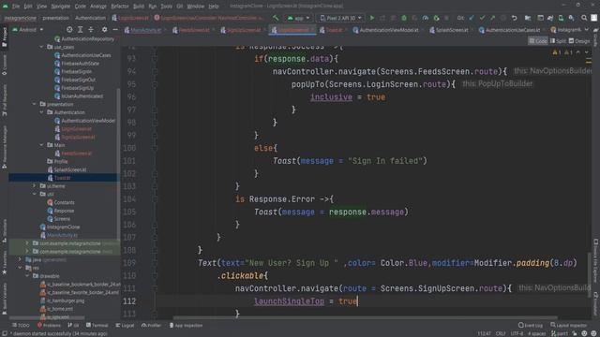This screenshot has height=337, width=600.
Task: Collapse the util folder
Action: (x=34, y=194)
